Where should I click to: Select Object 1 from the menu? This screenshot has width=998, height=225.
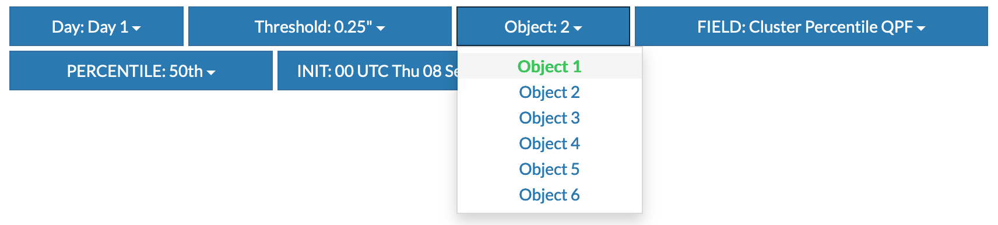coord(550,66)
